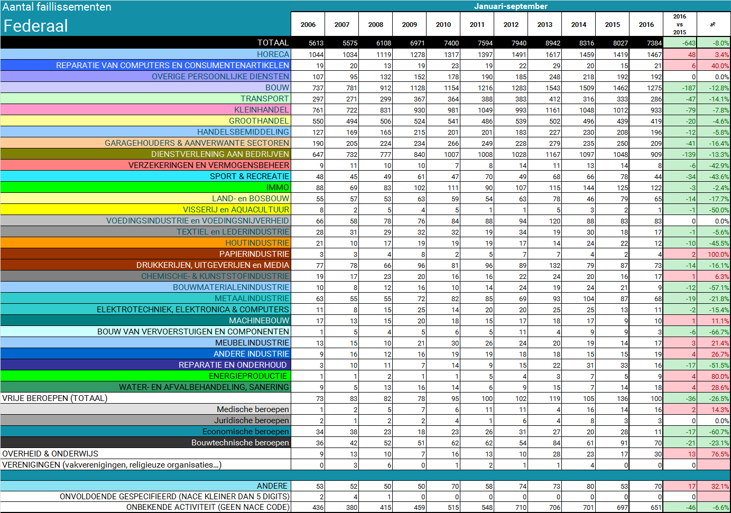Click 'ONVOLDOENDE GESPECIFIEERD' row label

pos(174,496)
